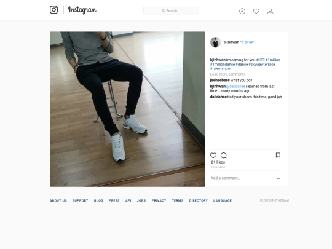Open the @dalidahee mention link

point(235,87)
